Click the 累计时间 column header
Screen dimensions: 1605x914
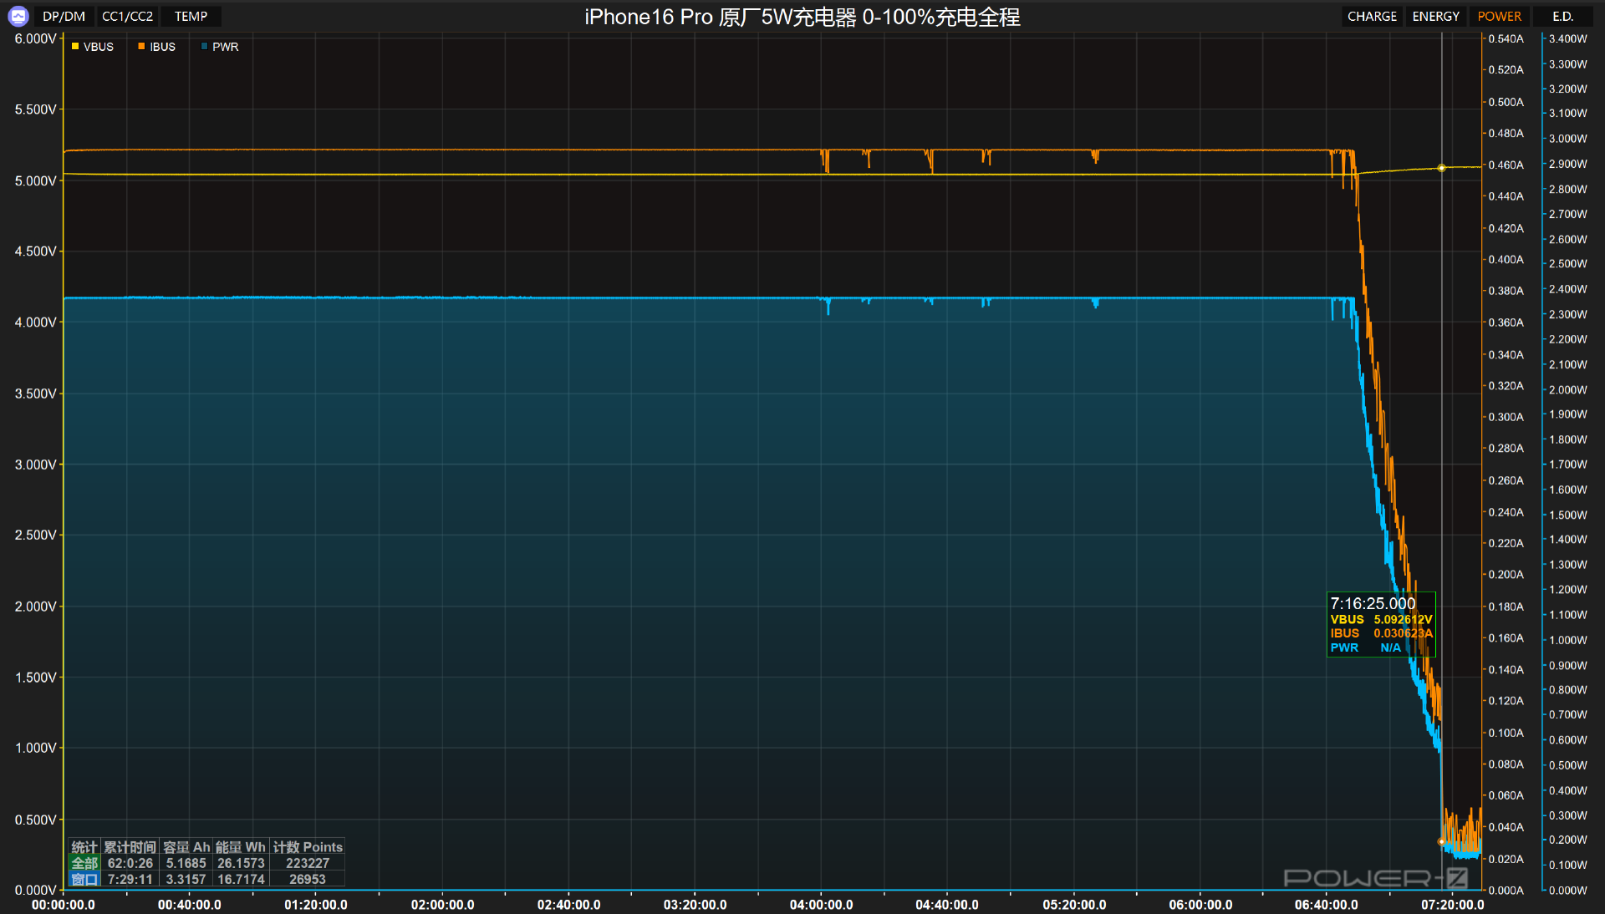[130, 847]
